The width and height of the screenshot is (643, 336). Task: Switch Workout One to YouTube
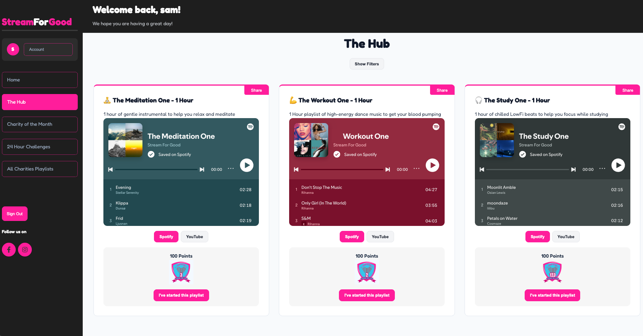coord(380,237)
